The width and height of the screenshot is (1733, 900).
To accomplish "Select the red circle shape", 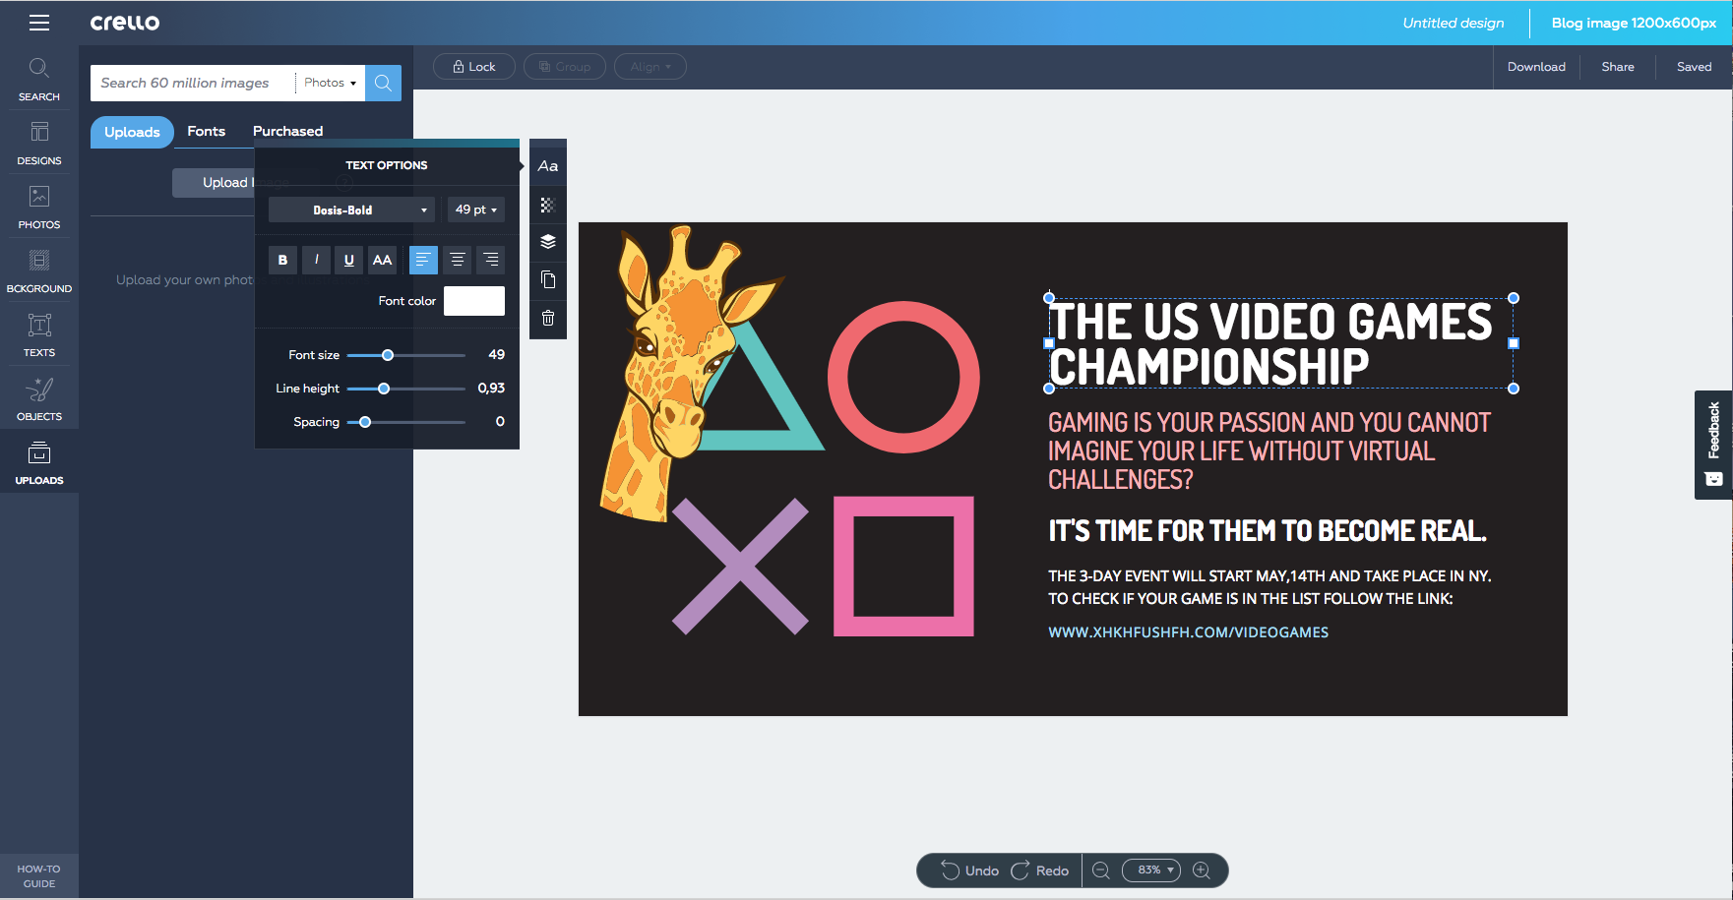I will click(x=903, y=377).
